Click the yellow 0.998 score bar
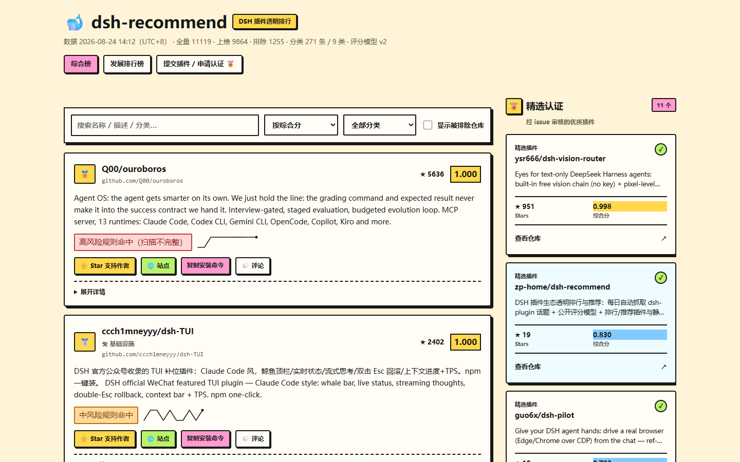740x462 pixels. 630,206
